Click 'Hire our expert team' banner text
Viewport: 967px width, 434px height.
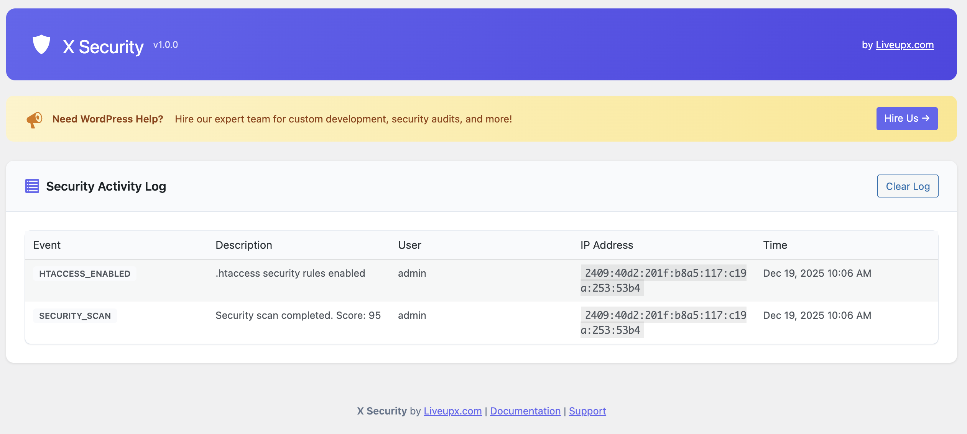click(x=344, y=119)
